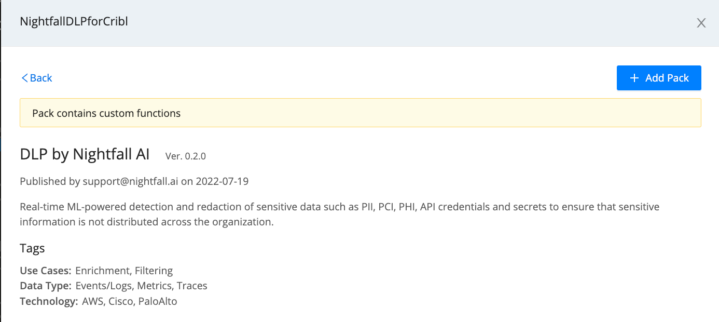
Task: Click the Tags section heading
Action: [x=32, y=248]
